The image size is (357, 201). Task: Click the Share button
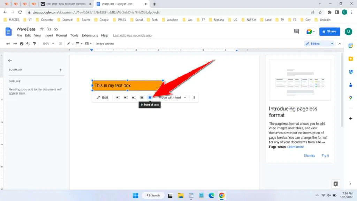tap(329, 31)
